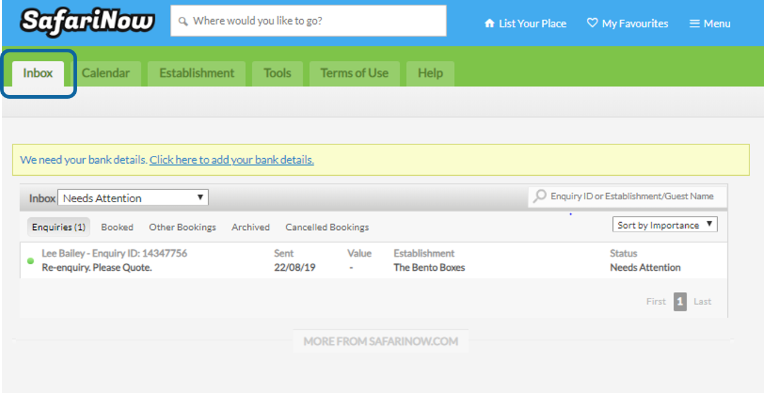Click the search magnifier icon in the destination box
This screenshot has width=764, height=393.
(184, 22)
